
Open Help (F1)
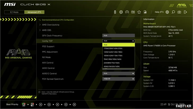(159, 12)
